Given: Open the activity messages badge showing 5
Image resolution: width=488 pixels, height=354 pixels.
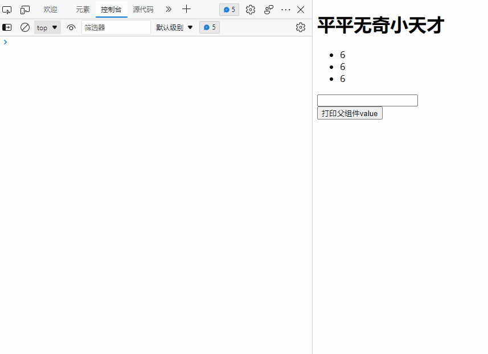Looking at the screenshot, I should [x=229, y=9].
